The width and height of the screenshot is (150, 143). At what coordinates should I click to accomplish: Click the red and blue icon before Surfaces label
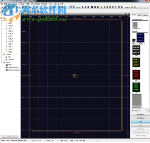pyautogui.click(x=122, y=7)
